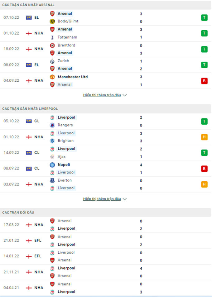212x297 pixels.
Task: Click green T badge for Arsenal vs Tottenham
Action: tap(204, 33)
